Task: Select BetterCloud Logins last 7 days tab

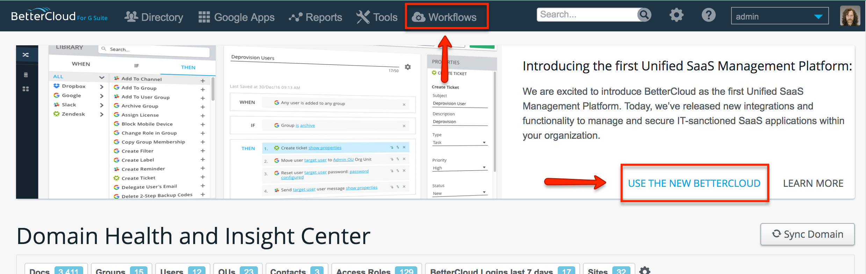Action: 502,269
